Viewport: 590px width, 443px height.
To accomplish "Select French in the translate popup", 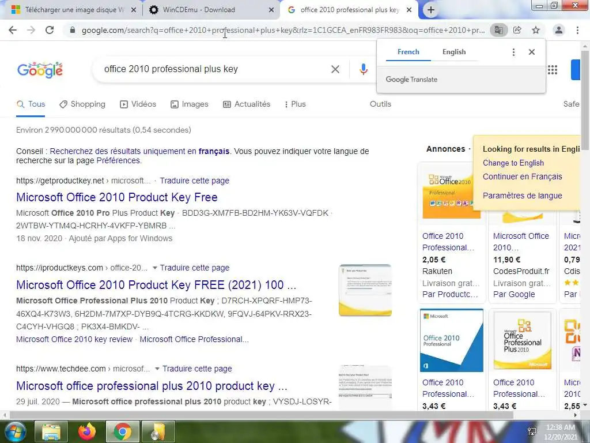I will pos(409,52).
